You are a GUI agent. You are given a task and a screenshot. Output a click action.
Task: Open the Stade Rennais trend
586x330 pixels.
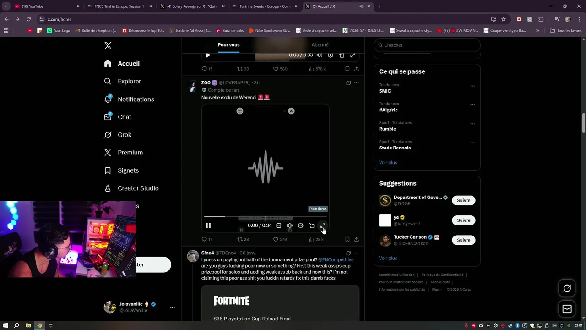(x=395, y=148)
